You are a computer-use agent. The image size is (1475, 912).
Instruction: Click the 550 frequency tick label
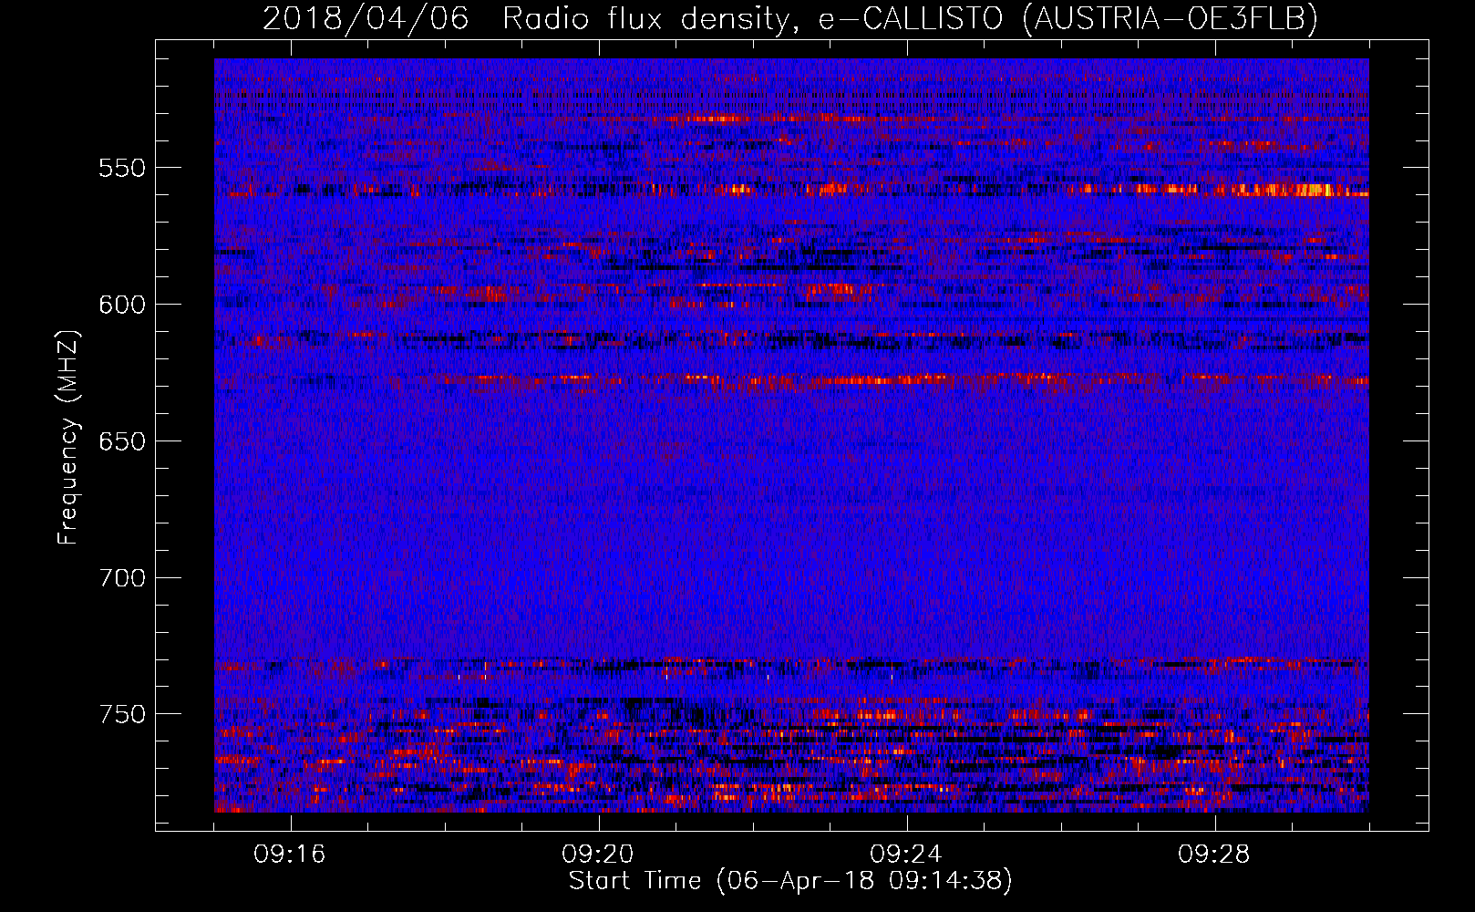(x=122, y=168)
